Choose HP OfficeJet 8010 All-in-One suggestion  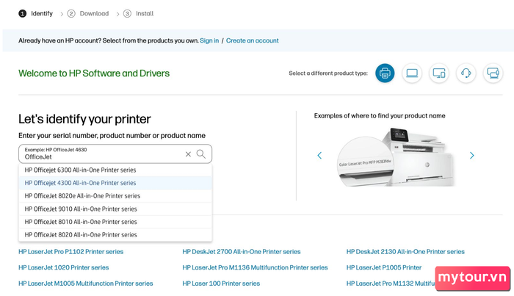click(x=115, y=222)
